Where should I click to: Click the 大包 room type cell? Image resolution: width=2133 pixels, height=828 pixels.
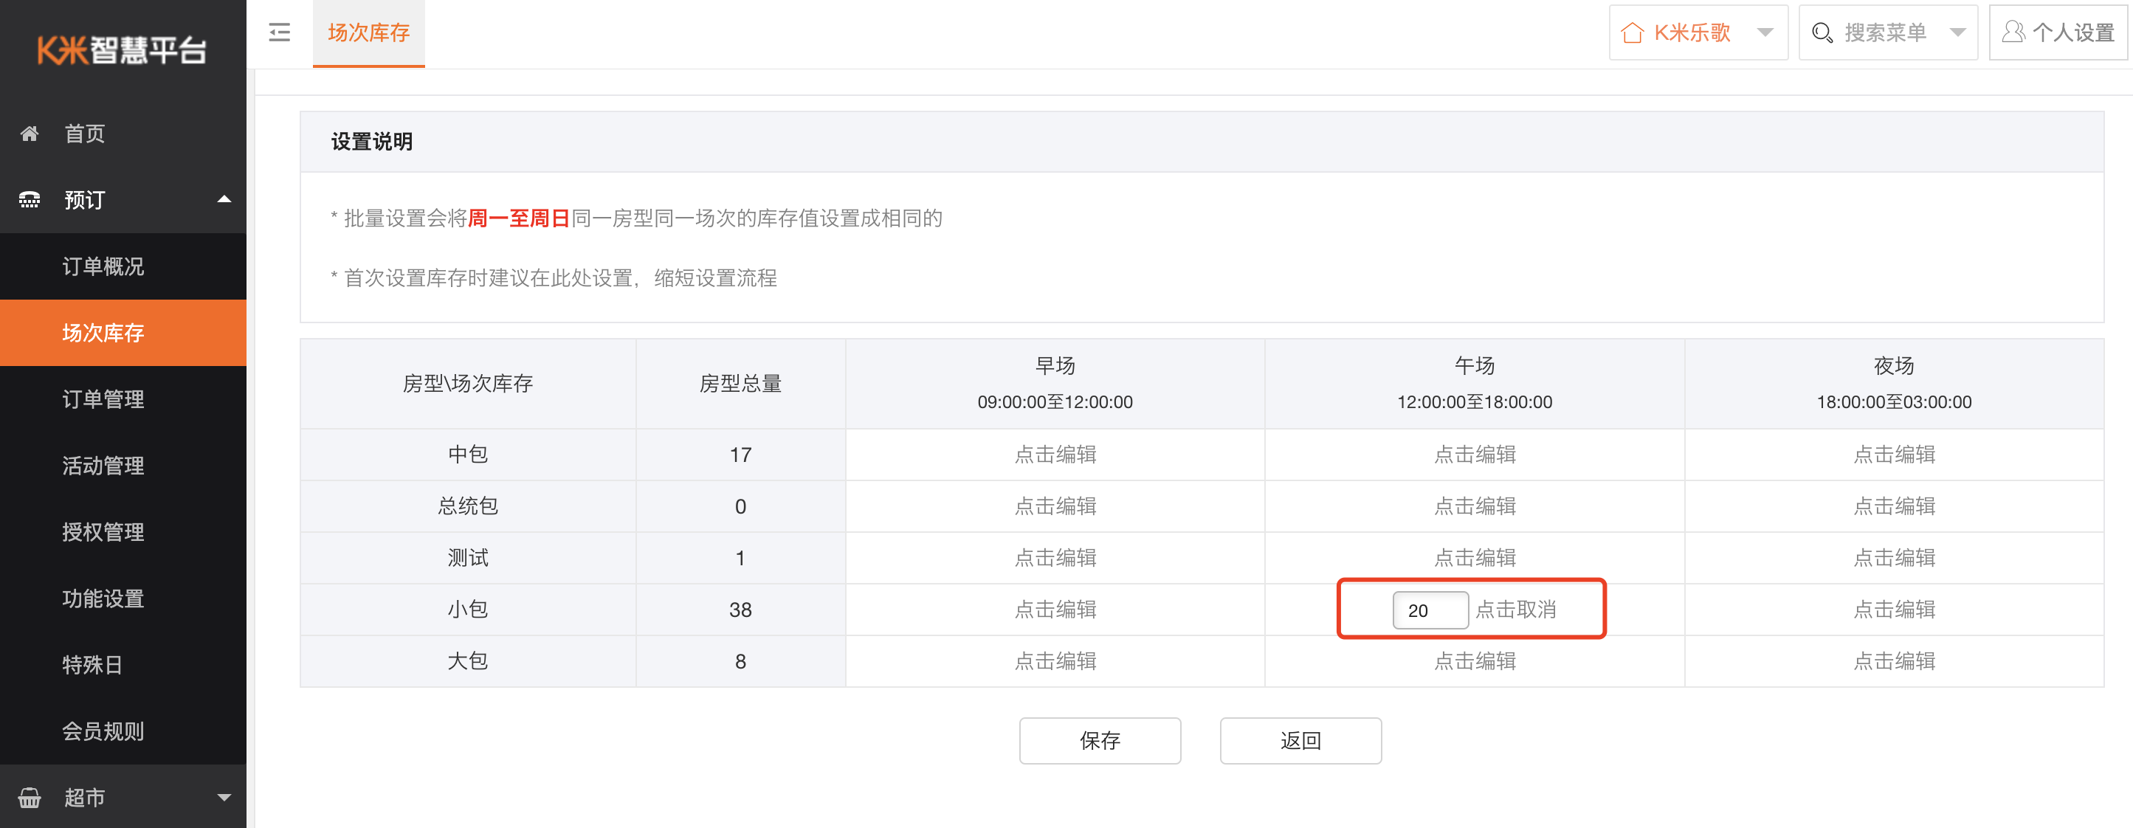[x=468, y=660]
